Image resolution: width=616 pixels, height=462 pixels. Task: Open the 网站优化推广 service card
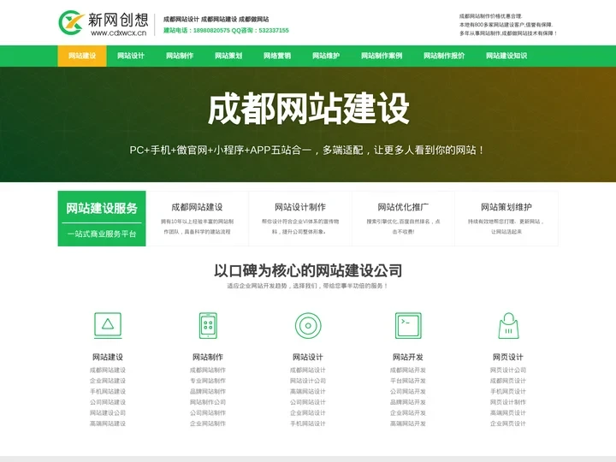pos(404,218)
